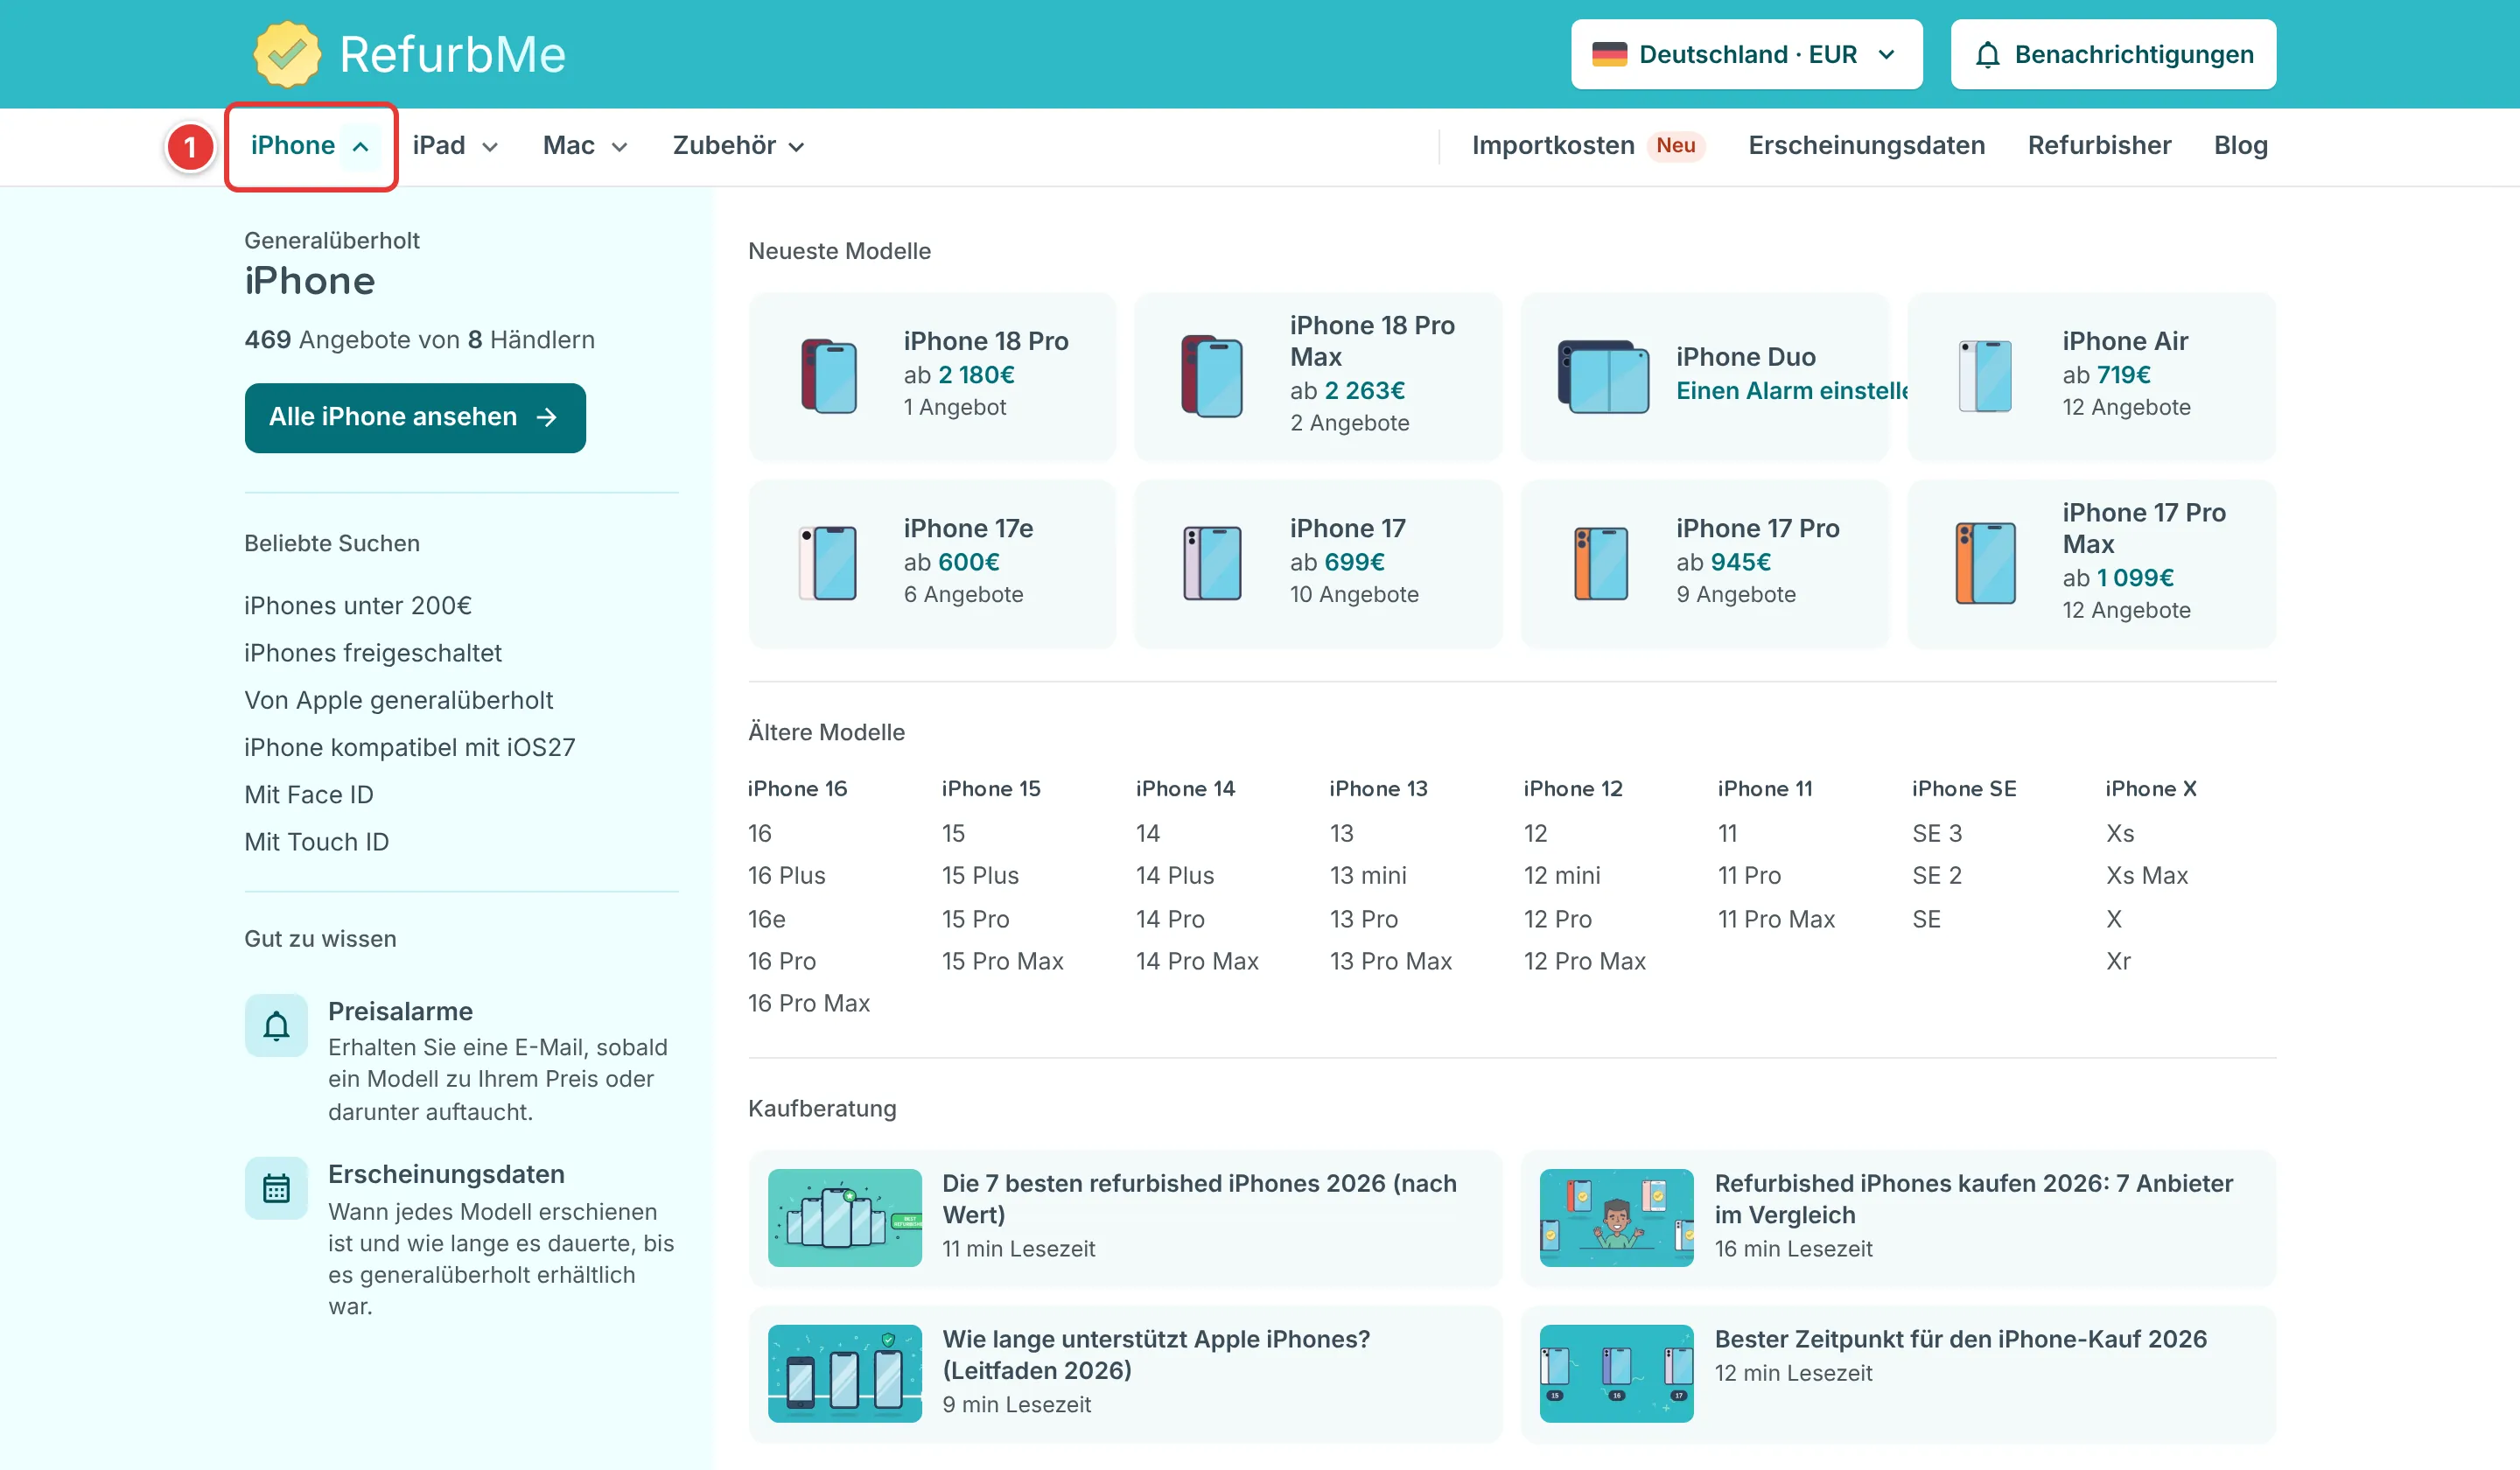Click the Preisalarme bell icon

276,1025
